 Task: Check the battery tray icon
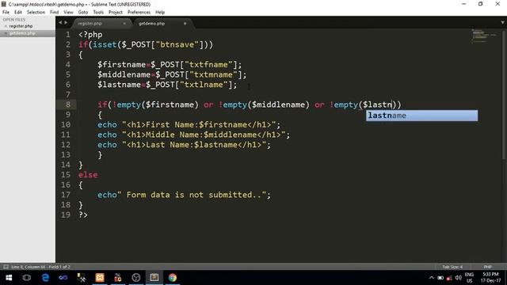pos(440,278)
